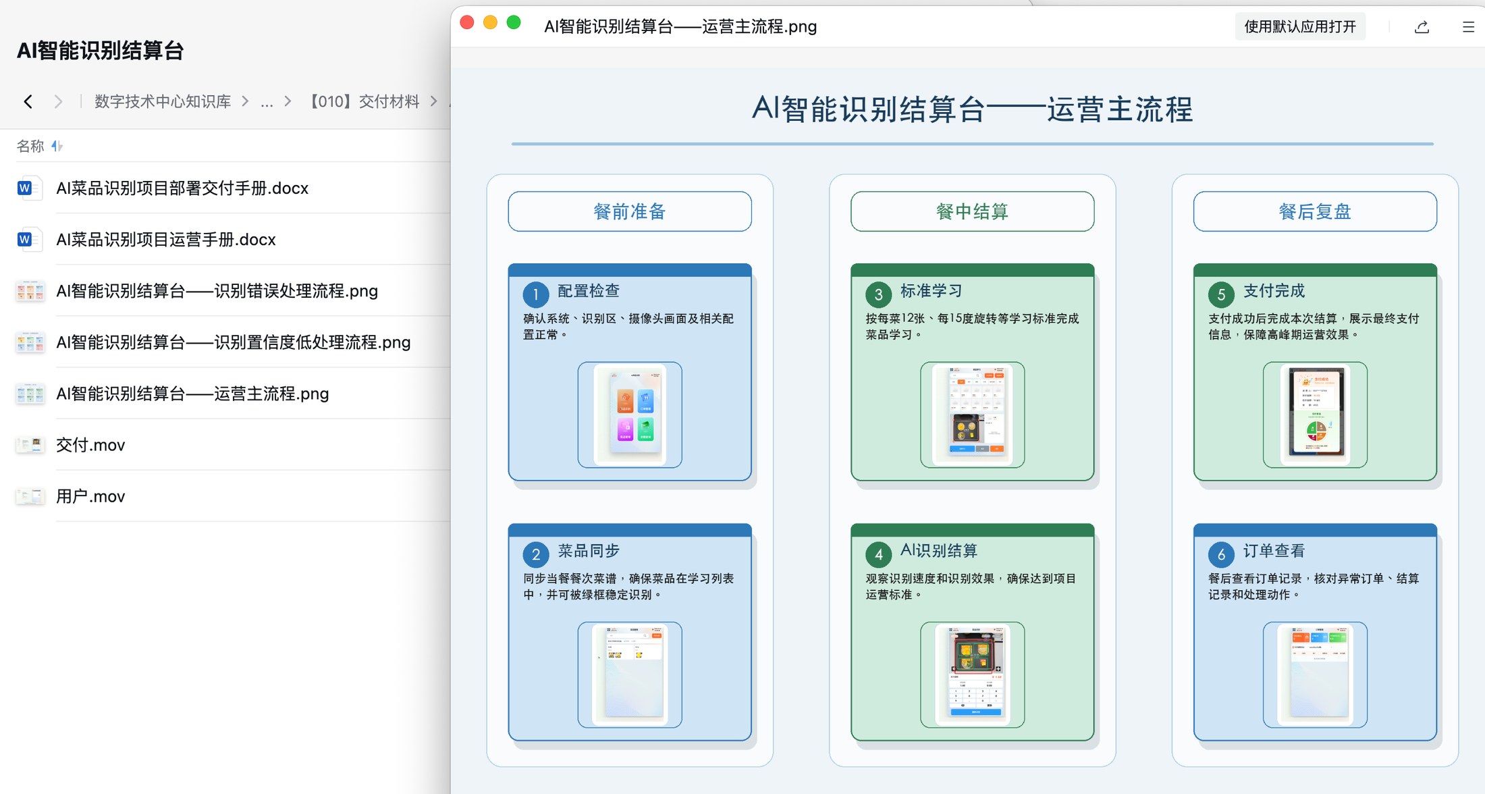Click tablet screenshot in 支付完成 card

[x=1315, y=415]
